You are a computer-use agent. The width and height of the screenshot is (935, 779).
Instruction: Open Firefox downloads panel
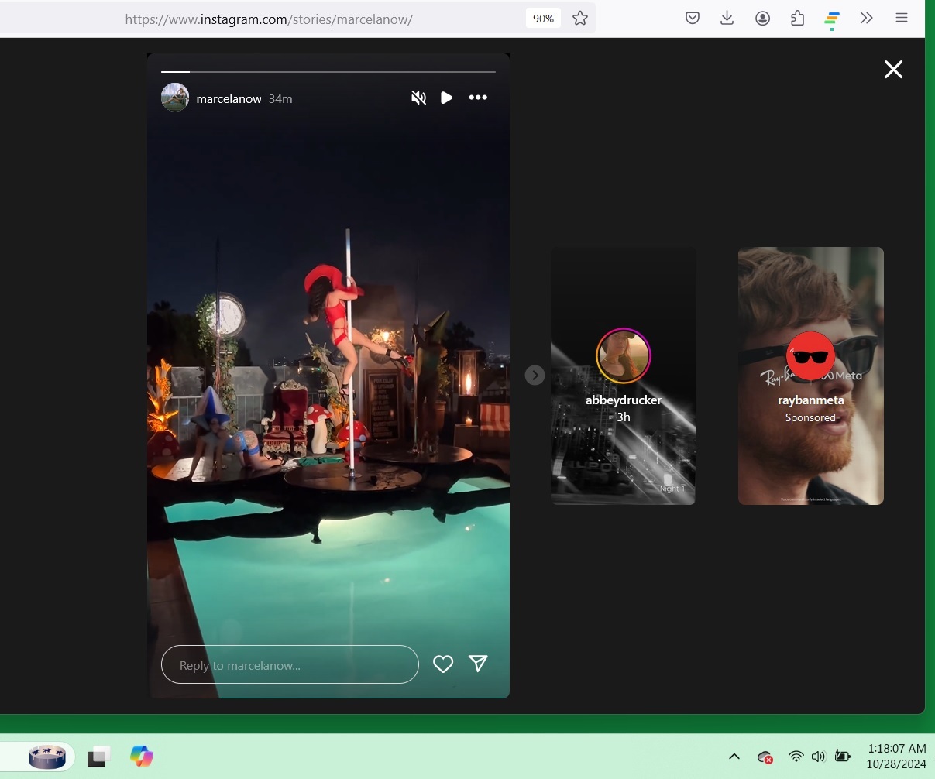coord(727,19)
